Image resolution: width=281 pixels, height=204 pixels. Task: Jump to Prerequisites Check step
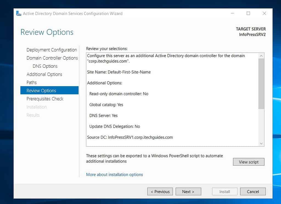pyautogui.click(x=45, y=99)
